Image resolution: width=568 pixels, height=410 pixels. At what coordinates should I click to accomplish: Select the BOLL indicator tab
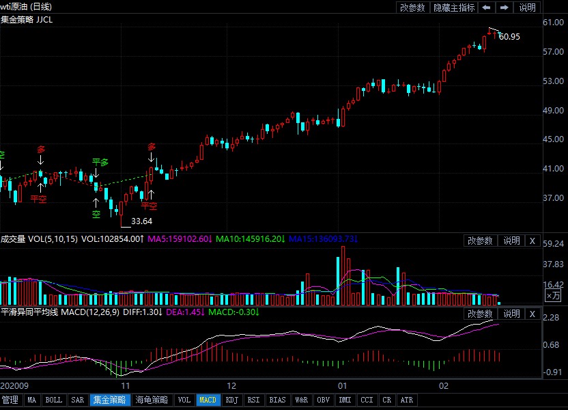(53, 400)
